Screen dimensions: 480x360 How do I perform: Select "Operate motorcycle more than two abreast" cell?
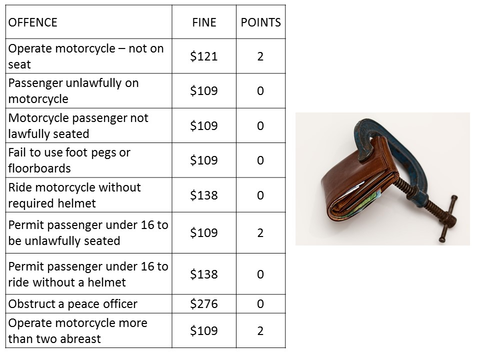tap(78, 330)
